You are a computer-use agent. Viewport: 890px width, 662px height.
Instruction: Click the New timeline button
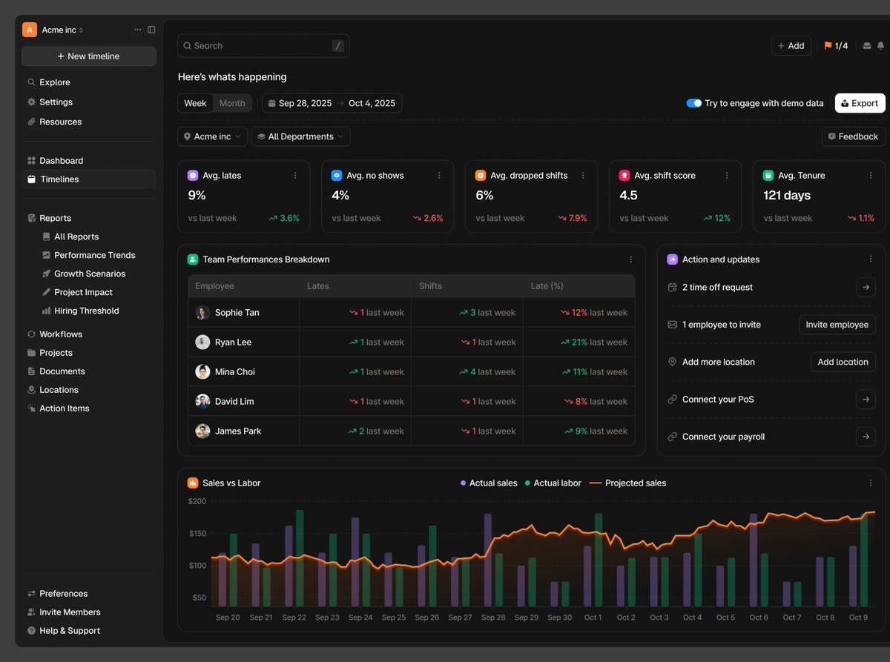(89, 56)
